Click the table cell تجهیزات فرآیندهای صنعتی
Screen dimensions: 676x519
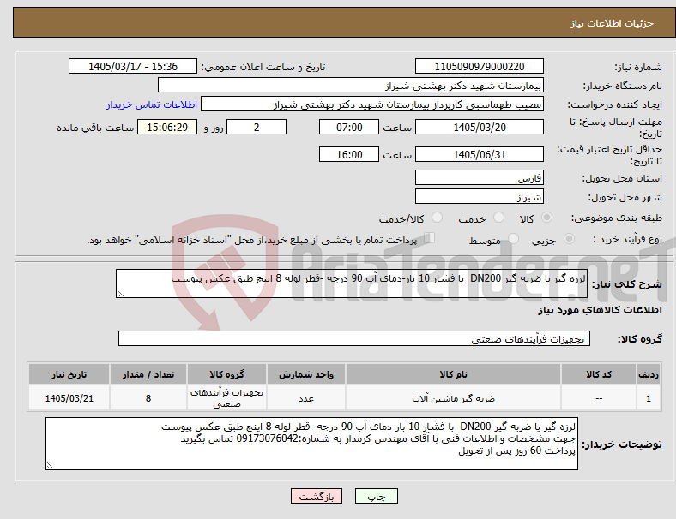[226, 398]
